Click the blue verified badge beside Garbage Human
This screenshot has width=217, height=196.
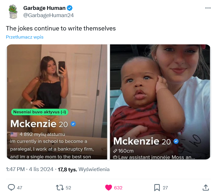pos(70,8)
